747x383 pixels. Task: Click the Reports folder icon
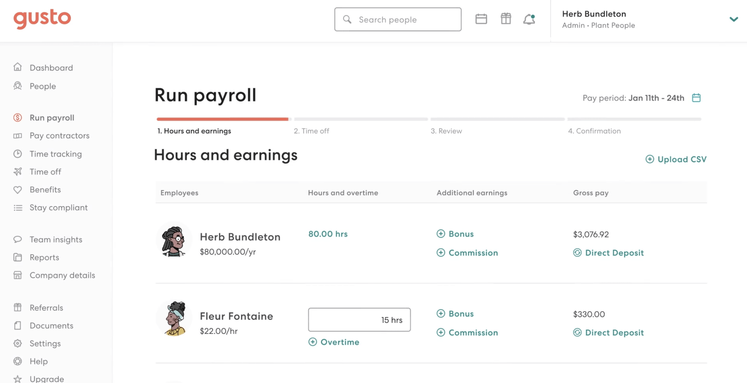coord(18,257)
